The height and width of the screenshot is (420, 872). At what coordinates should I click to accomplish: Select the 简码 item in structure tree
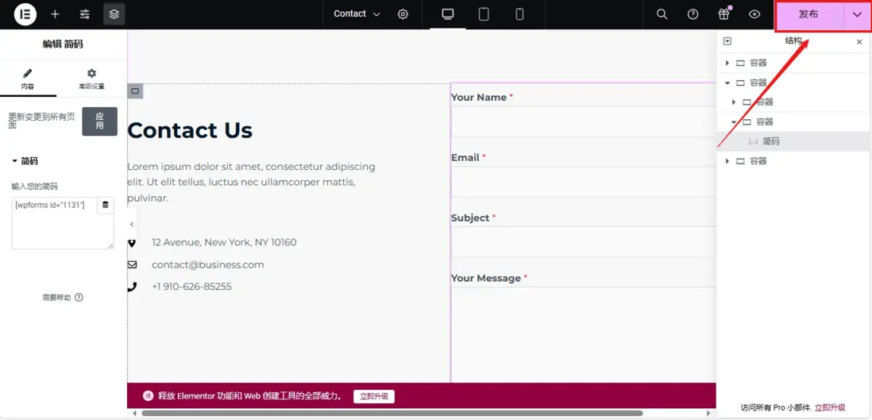(794, 141)
